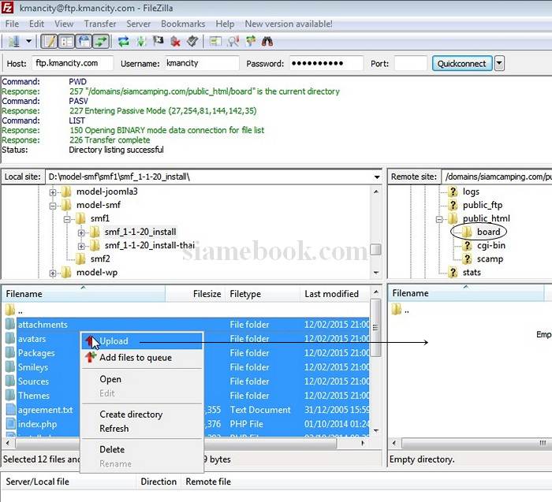Viewport: 552px width, 502px height.
Task: Collapse the model-smf tree node
Action: tap(53, 206)
